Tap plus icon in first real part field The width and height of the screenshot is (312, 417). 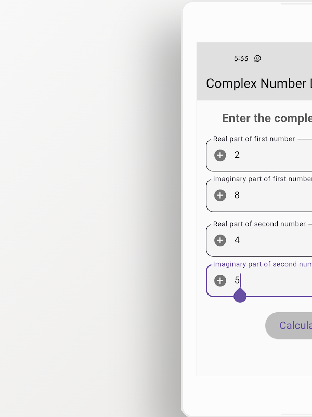pyautogui.click(x=220, y=155)
